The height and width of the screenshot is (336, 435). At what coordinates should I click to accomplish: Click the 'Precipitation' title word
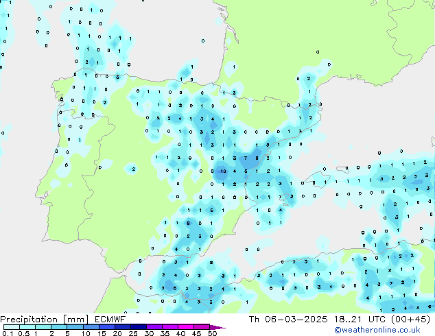(x=29, y=320)
